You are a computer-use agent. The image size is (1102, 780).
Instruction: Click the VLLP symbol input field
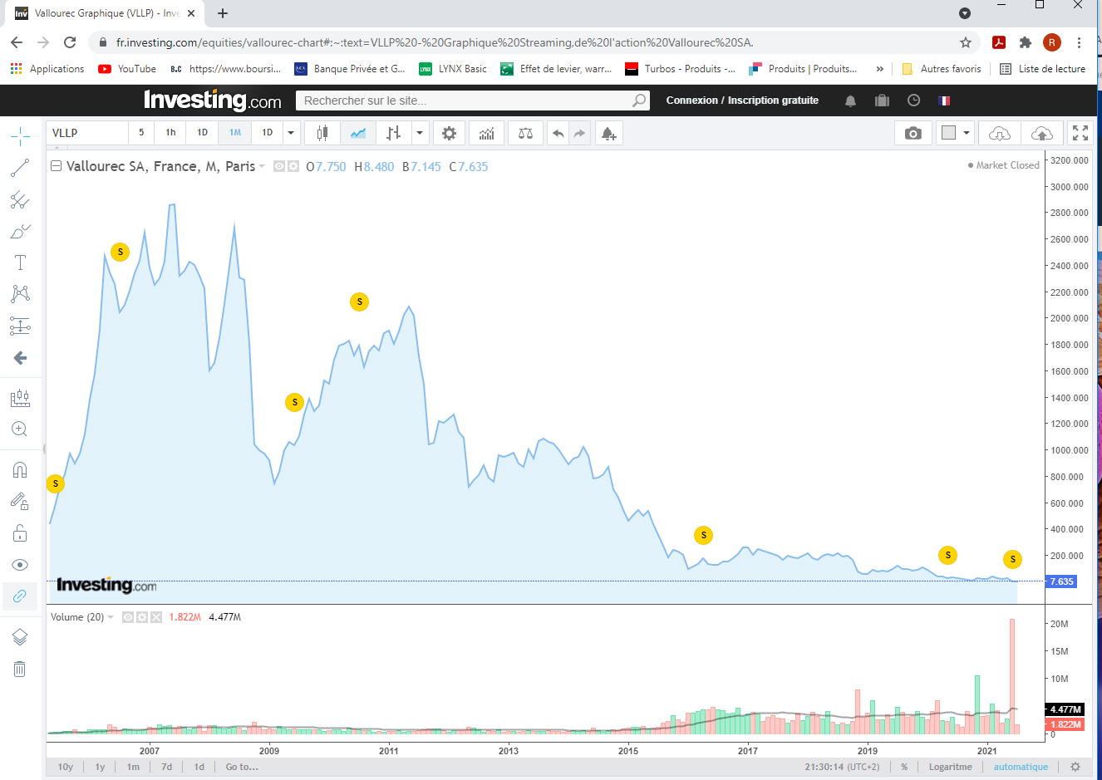(x=87, y=133)
